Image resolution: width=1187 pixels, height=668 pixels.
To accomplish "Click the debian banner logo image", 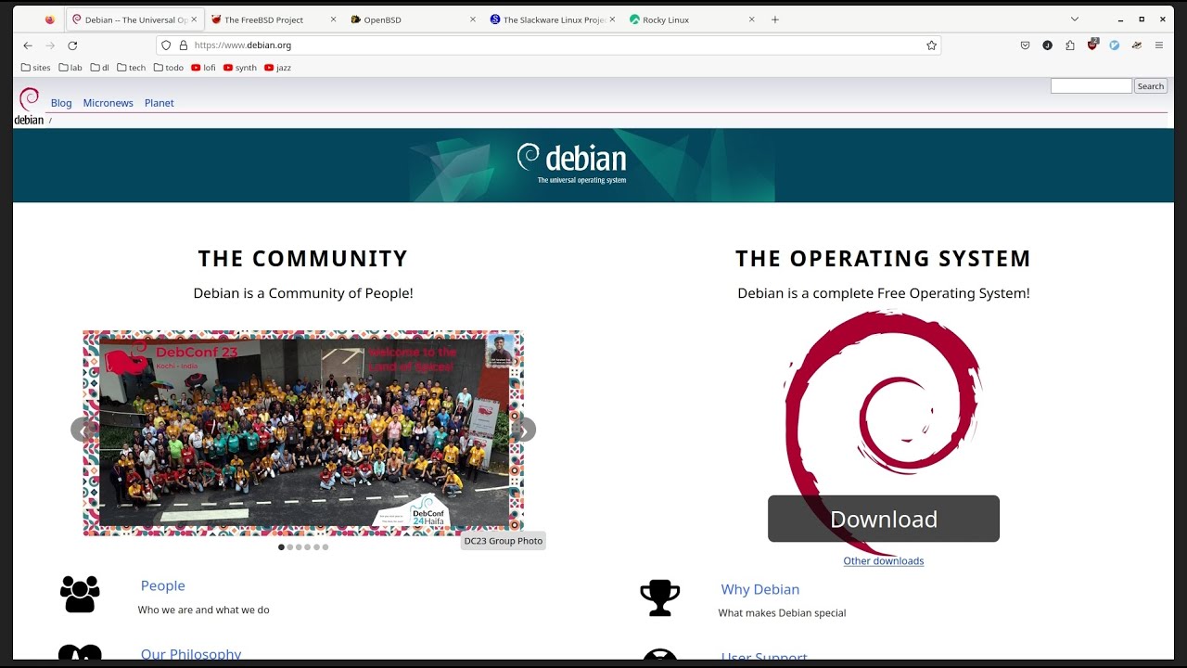I will coord(573,163).
